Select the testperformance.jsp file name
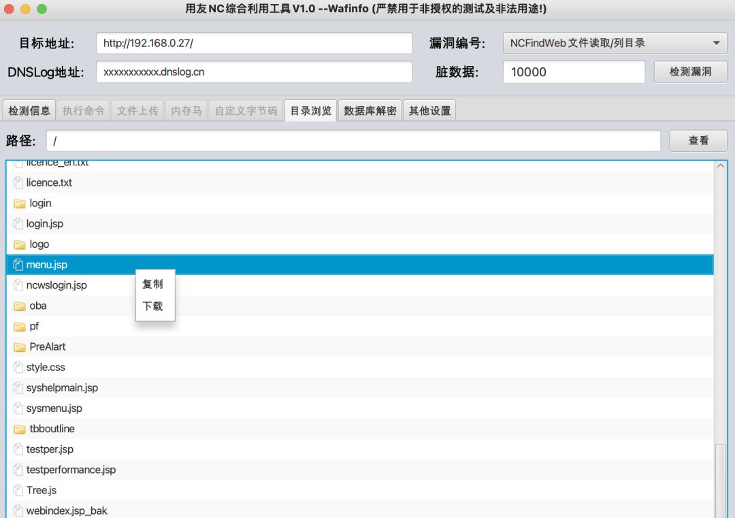This screenshot has width=735, height=518. [x=71, y=470]
